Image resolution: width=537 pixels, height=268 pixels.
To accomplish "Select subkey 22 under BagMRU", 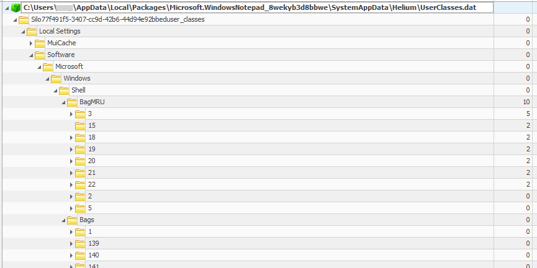I will point(92,184).
